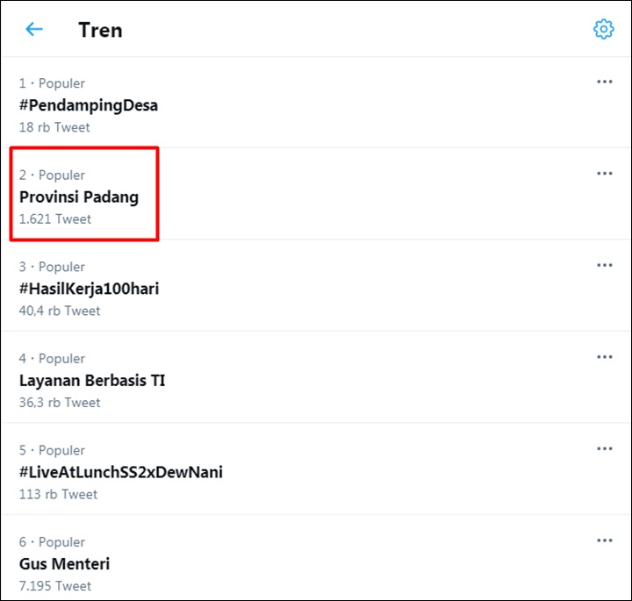The width and height of the screenshot is (632, 601).
Task: Open the Gus Menteri trending topic
Action: pos(64,564)
